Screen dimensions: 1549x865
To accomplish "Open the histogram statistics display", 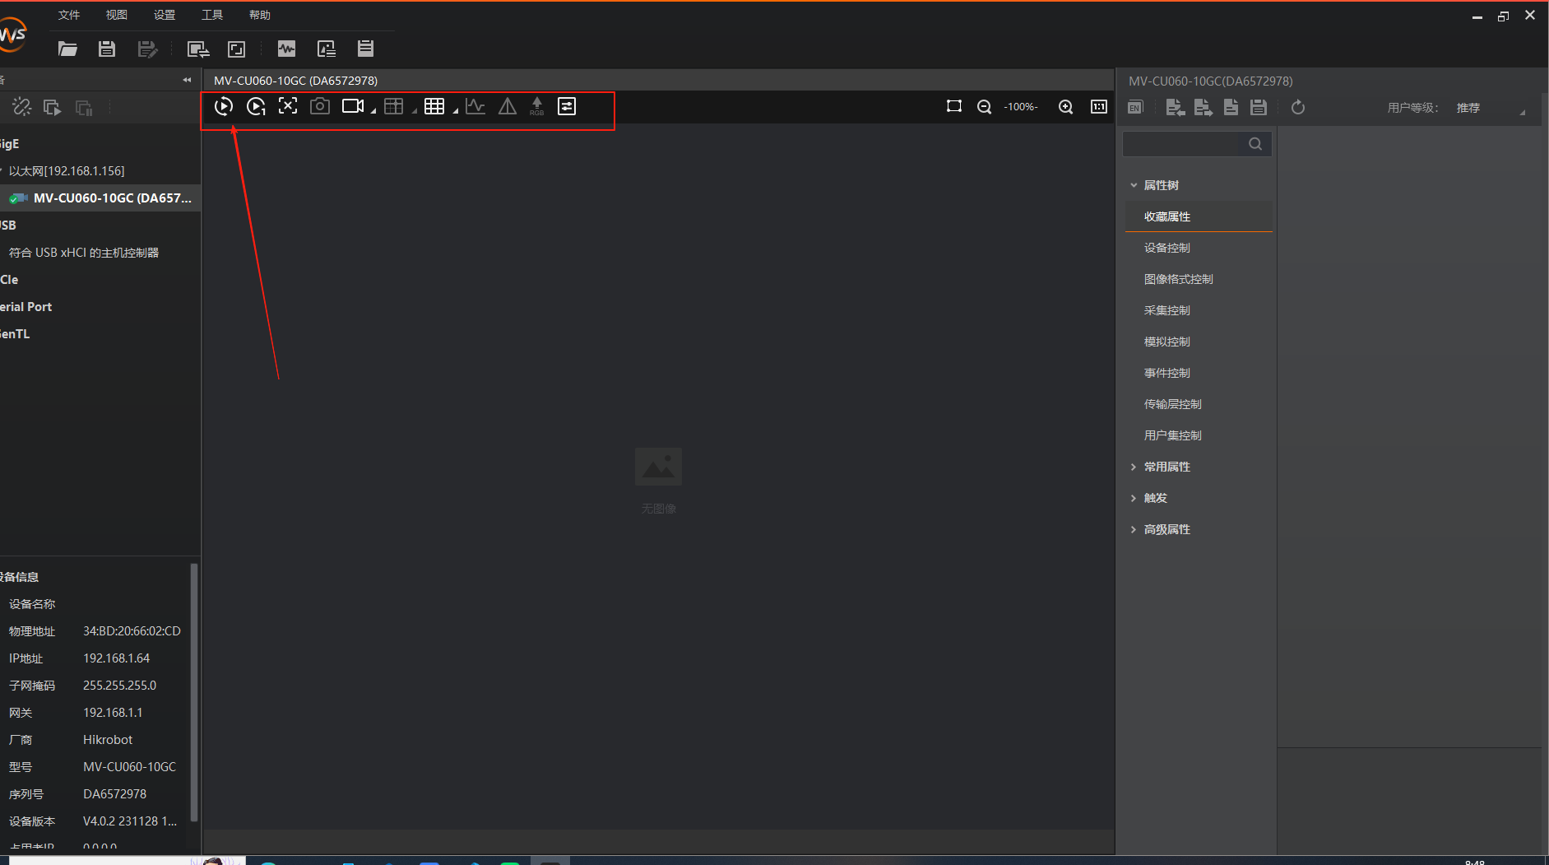I will coord(475,106).
